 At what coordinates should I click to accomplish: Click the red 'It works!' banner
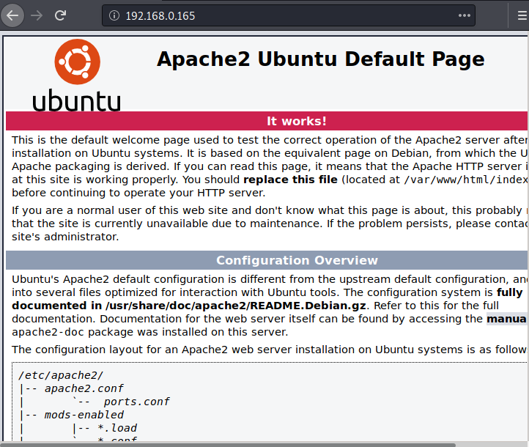(267, 121)
